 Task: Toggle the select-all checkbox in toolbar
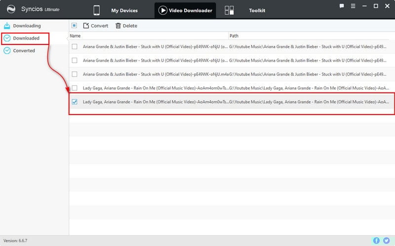tap(74, 26)
